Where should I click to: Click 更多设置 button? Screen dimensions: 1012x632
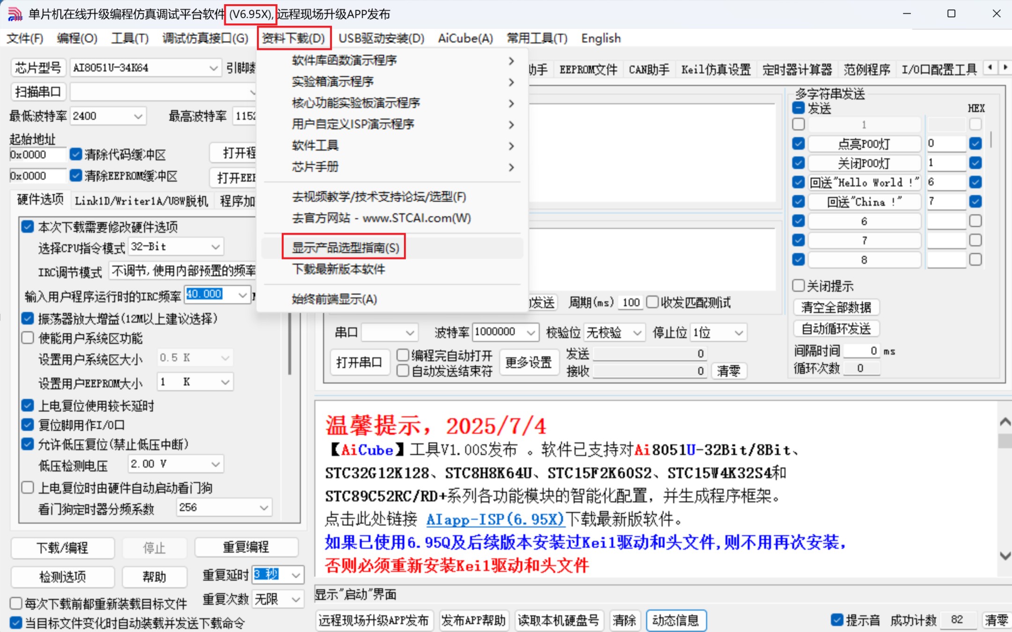click(528, 362)
